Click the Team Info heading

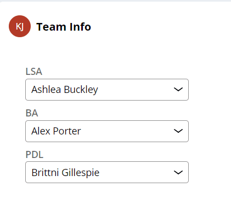click(x=64, y=27)
